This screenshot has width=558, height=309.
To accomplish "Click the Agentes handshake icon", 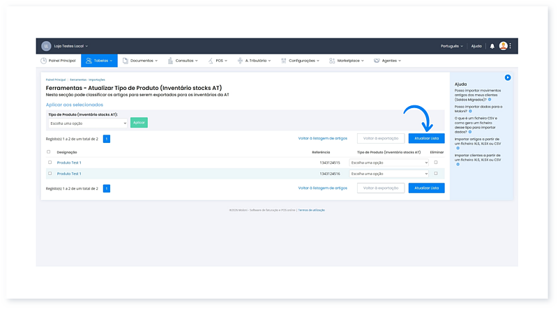I will pyautogui.click(x=377, y=61).
